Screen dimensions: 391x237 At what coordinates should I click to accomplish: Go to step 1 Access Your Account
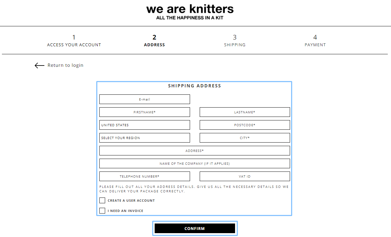tap(74, 41)
